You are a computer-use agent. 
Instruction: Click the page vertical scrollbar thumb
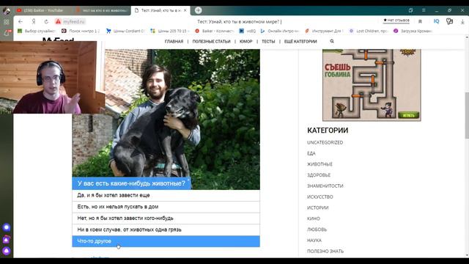point(467,115)
